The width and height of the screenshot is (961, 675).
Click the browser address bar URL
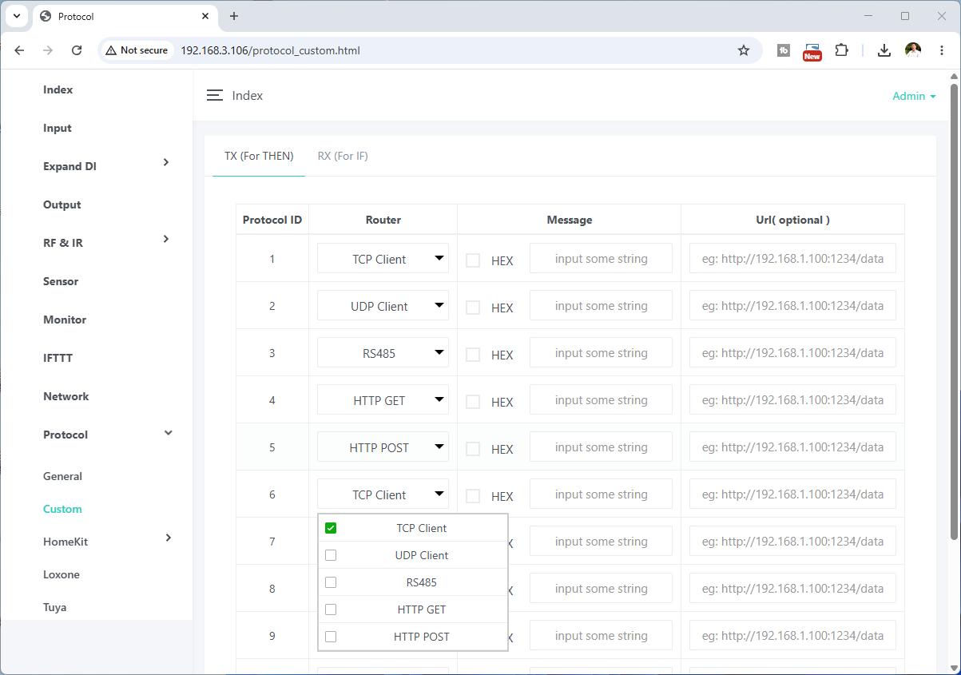point(270,50)
